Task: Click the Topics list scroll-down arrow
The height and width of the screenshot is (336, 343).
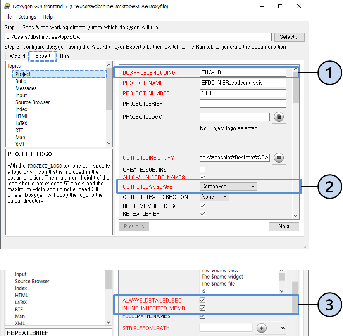Action: [109, 143]
